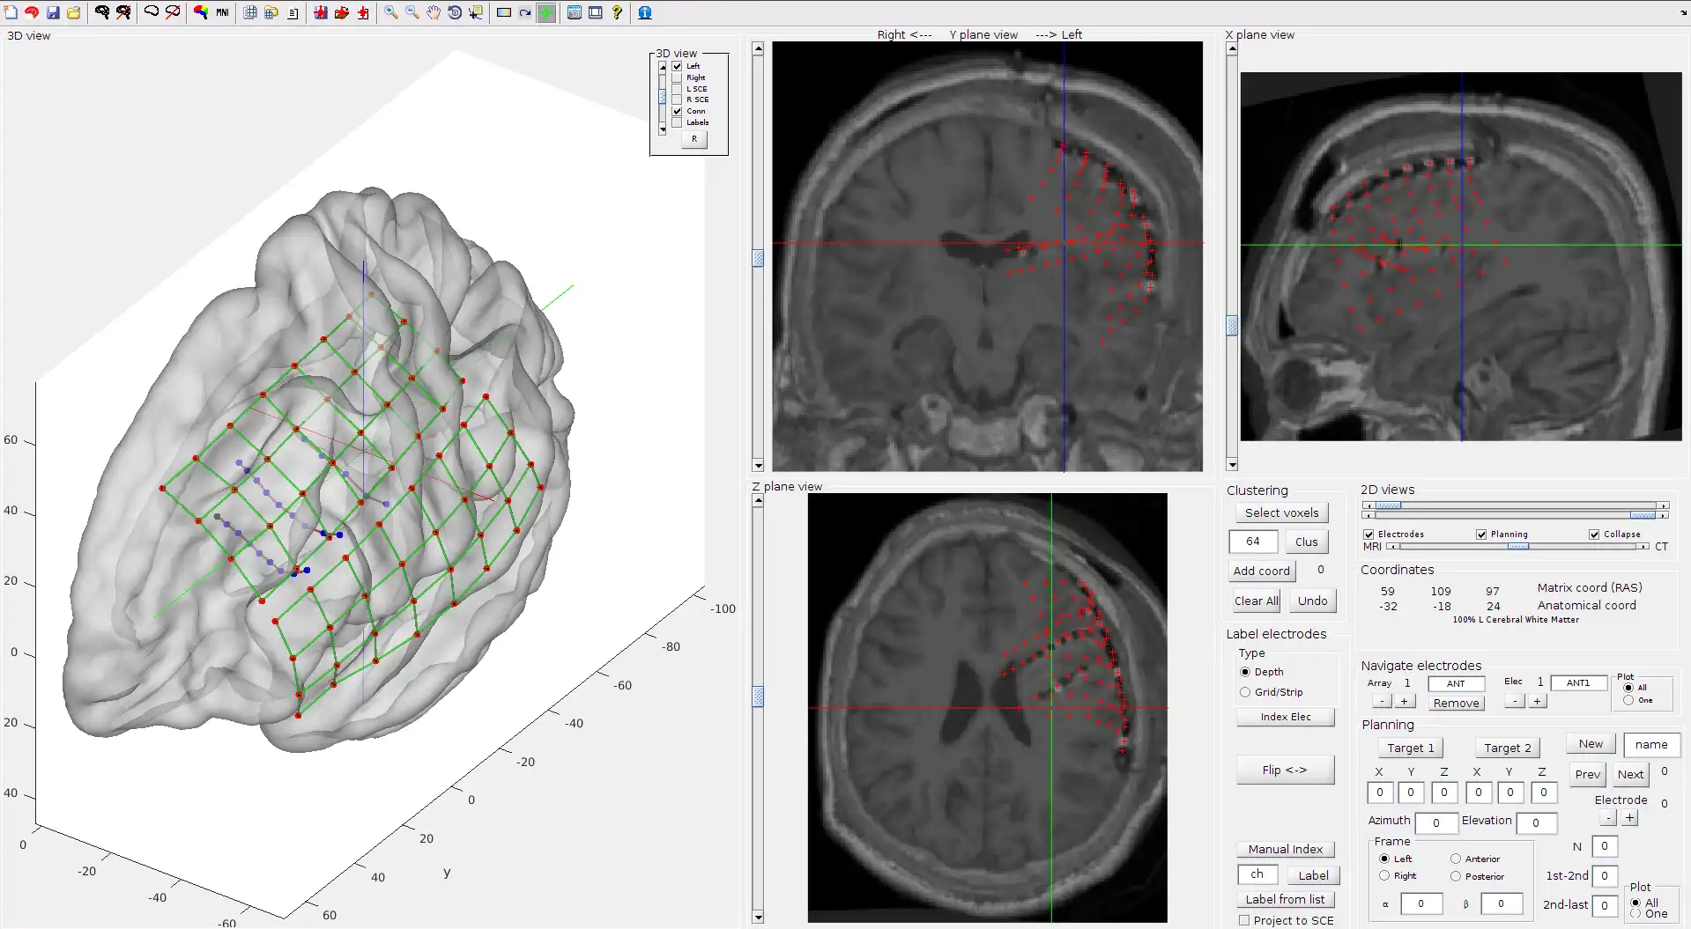The image size is (1691, 929).
Task: Select the zoom out magnifier tool
Action: [412, 12]
